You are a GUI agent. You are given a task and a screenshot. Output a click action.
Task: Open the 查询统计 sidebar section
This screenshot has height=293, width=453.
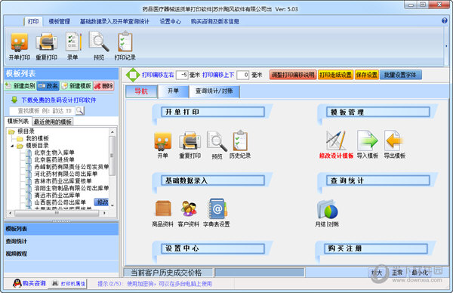point(61,242)
